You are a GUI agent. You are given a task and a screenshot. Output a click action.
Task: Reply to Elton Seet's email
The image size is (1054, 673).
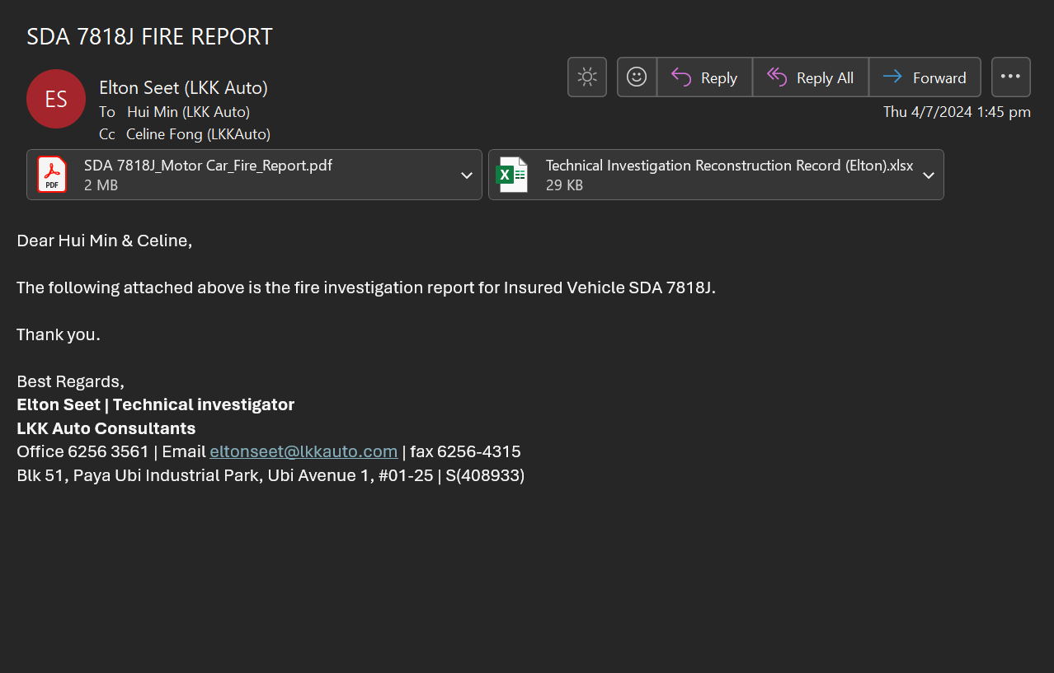704,77
